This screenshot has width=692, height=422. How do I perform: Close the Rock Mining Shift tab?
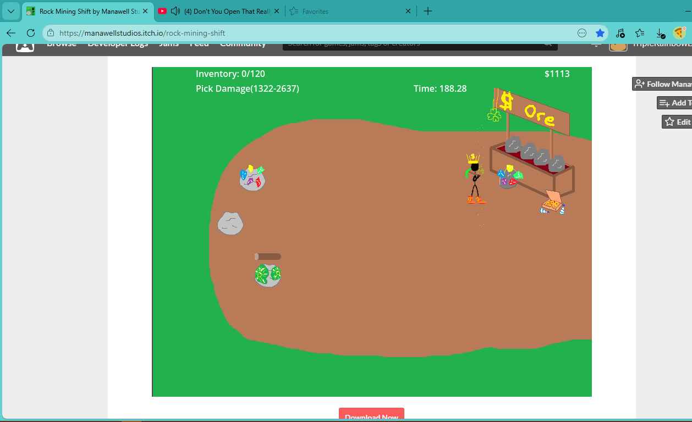click(x=145, y=11)
